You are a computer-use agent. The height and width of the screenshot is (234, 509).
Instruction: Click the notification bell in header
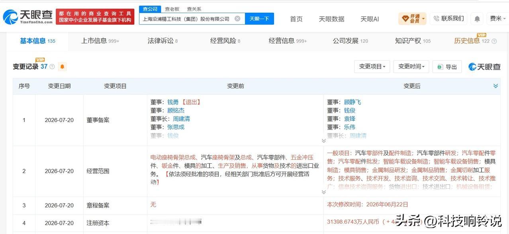(x=477, y=19)
